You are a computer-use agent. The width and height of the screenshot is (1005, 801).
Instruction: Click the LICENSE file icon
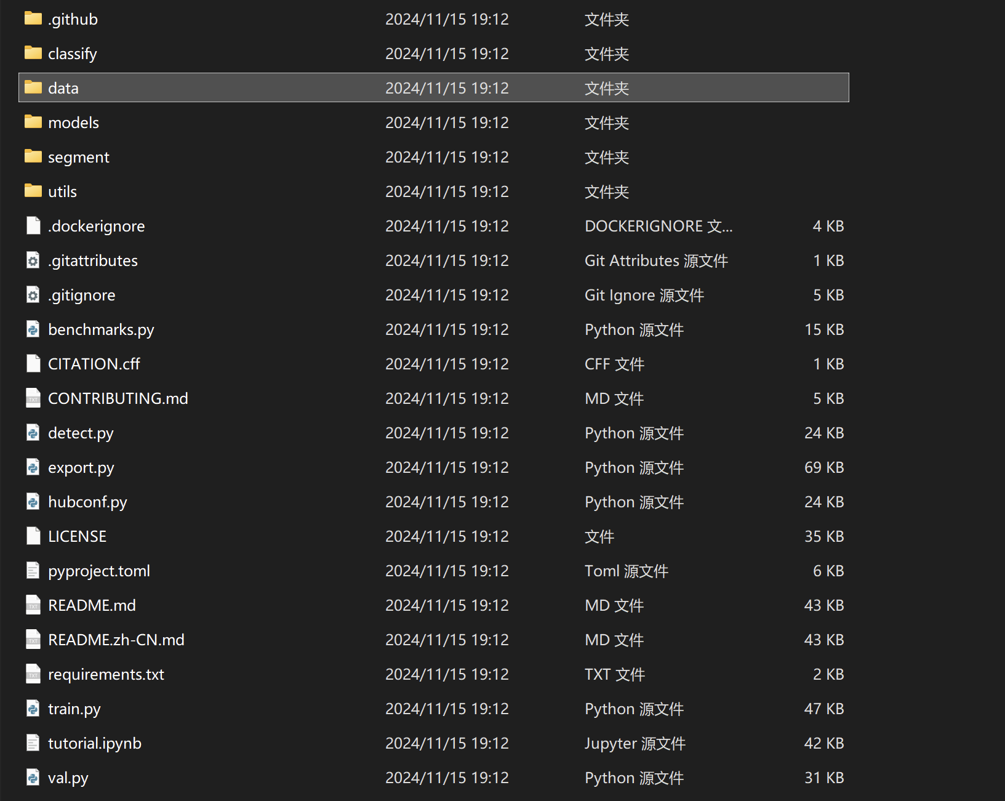[x=33, y=536]
